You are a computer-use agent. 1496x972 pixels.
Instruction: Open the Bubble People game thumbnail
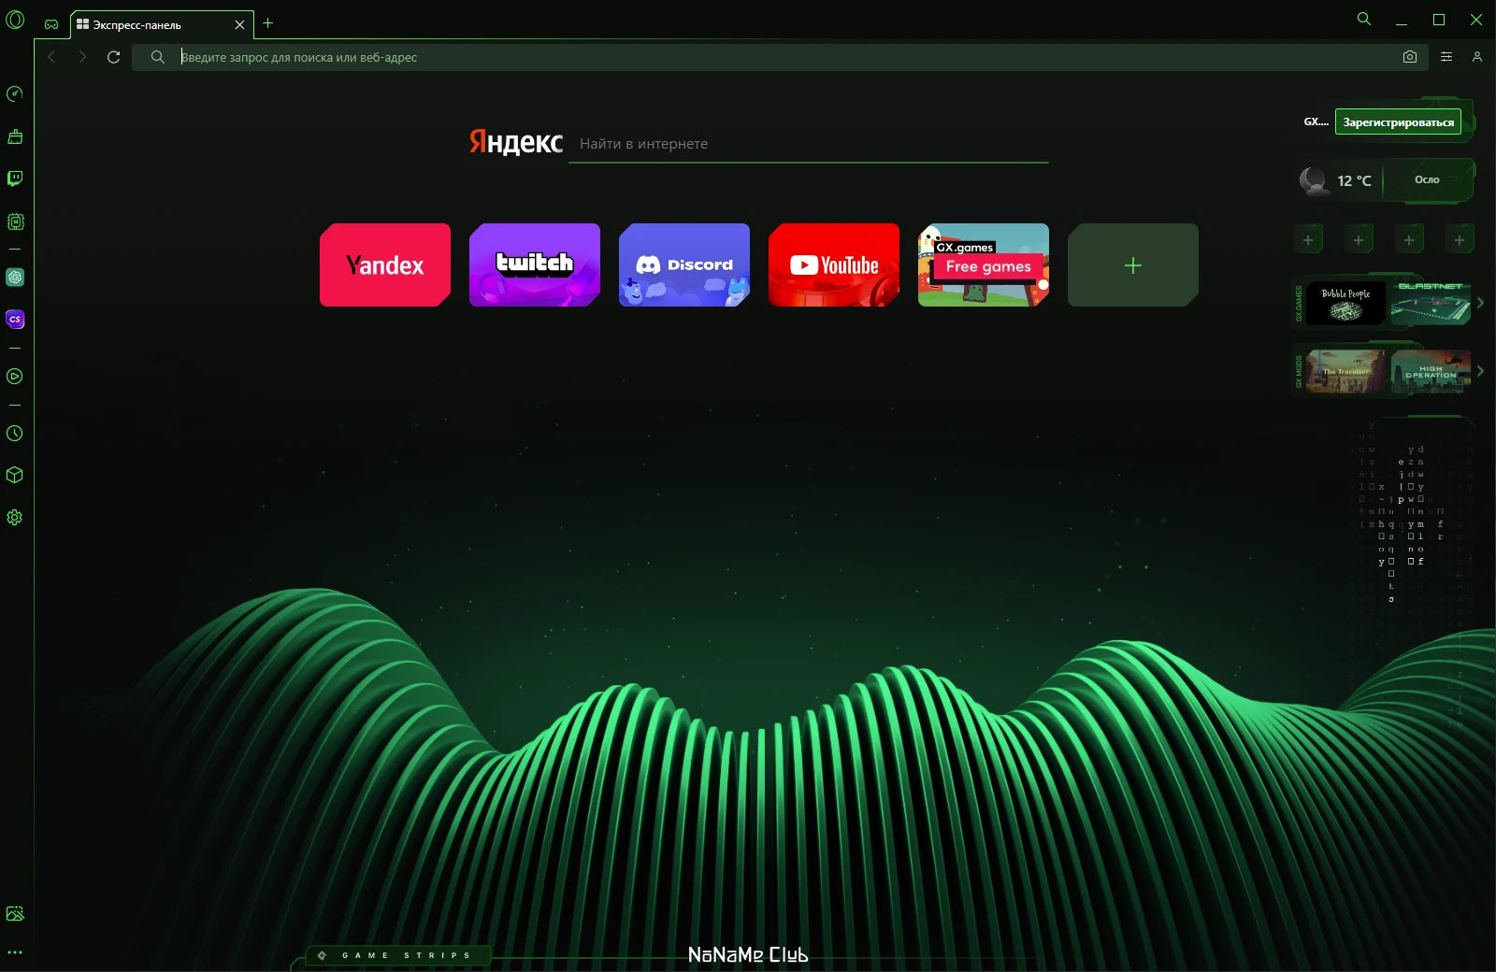(x=1345, y=304)
